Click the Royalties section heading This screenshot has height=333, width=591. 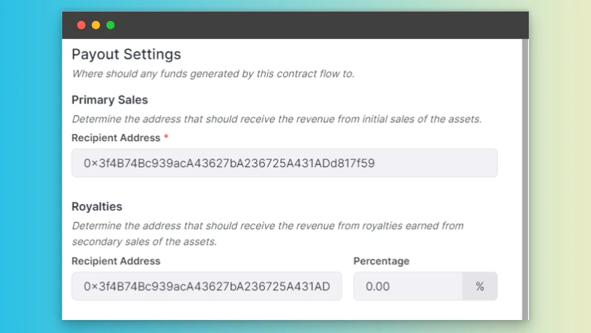click(97, 206)
